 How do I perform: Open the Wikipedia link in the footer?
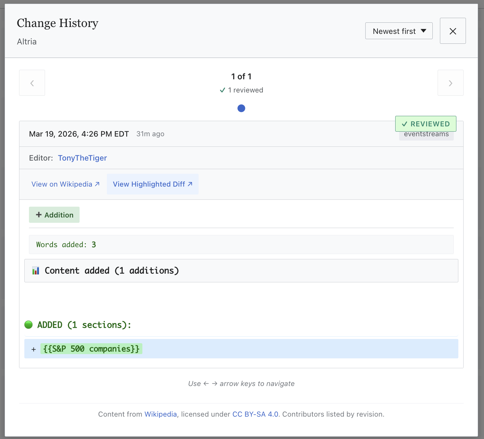pyautogui.click(x=160, y=414)
